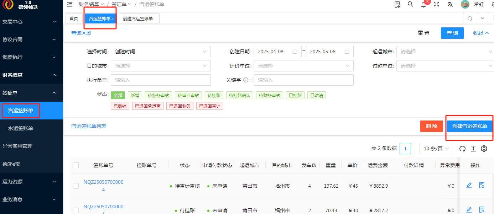Toggle fullscreen mode icon
The image size is (494, 214).
click(436, 4)
